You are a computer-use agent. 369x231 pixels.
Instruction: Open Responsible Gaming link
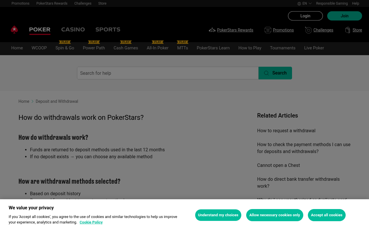pyautogui.click(x=332, y=3)
